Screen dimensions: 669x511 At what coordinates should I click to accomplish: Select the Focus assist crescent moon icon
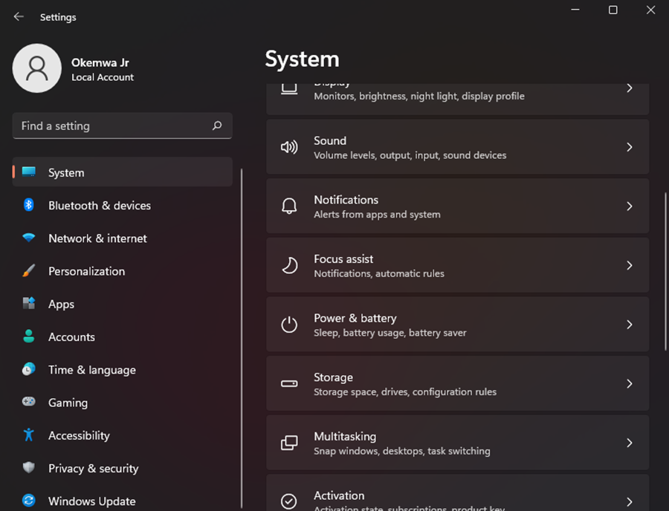pos(289,265)
